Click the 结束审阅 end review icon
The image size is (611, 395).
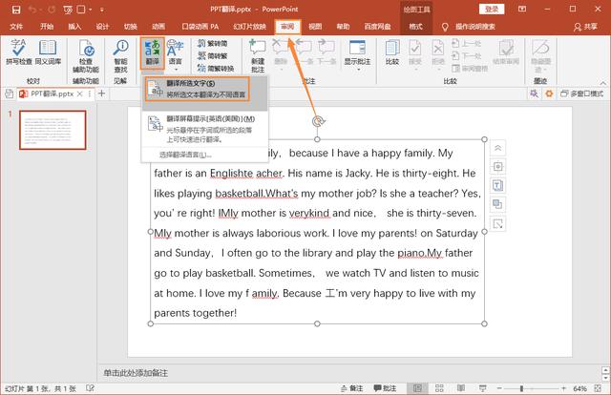pos(506,52)
